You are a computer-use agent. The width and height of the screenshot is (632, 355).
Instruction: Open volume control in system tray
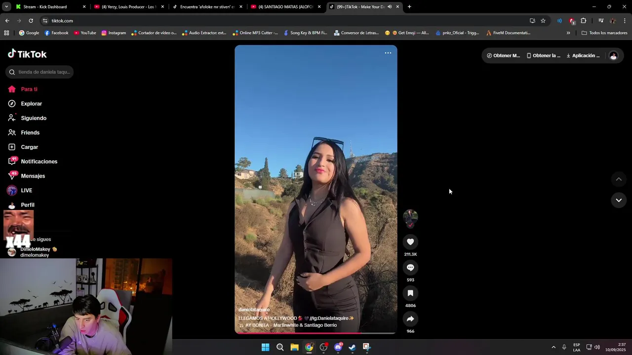[597, 347]
